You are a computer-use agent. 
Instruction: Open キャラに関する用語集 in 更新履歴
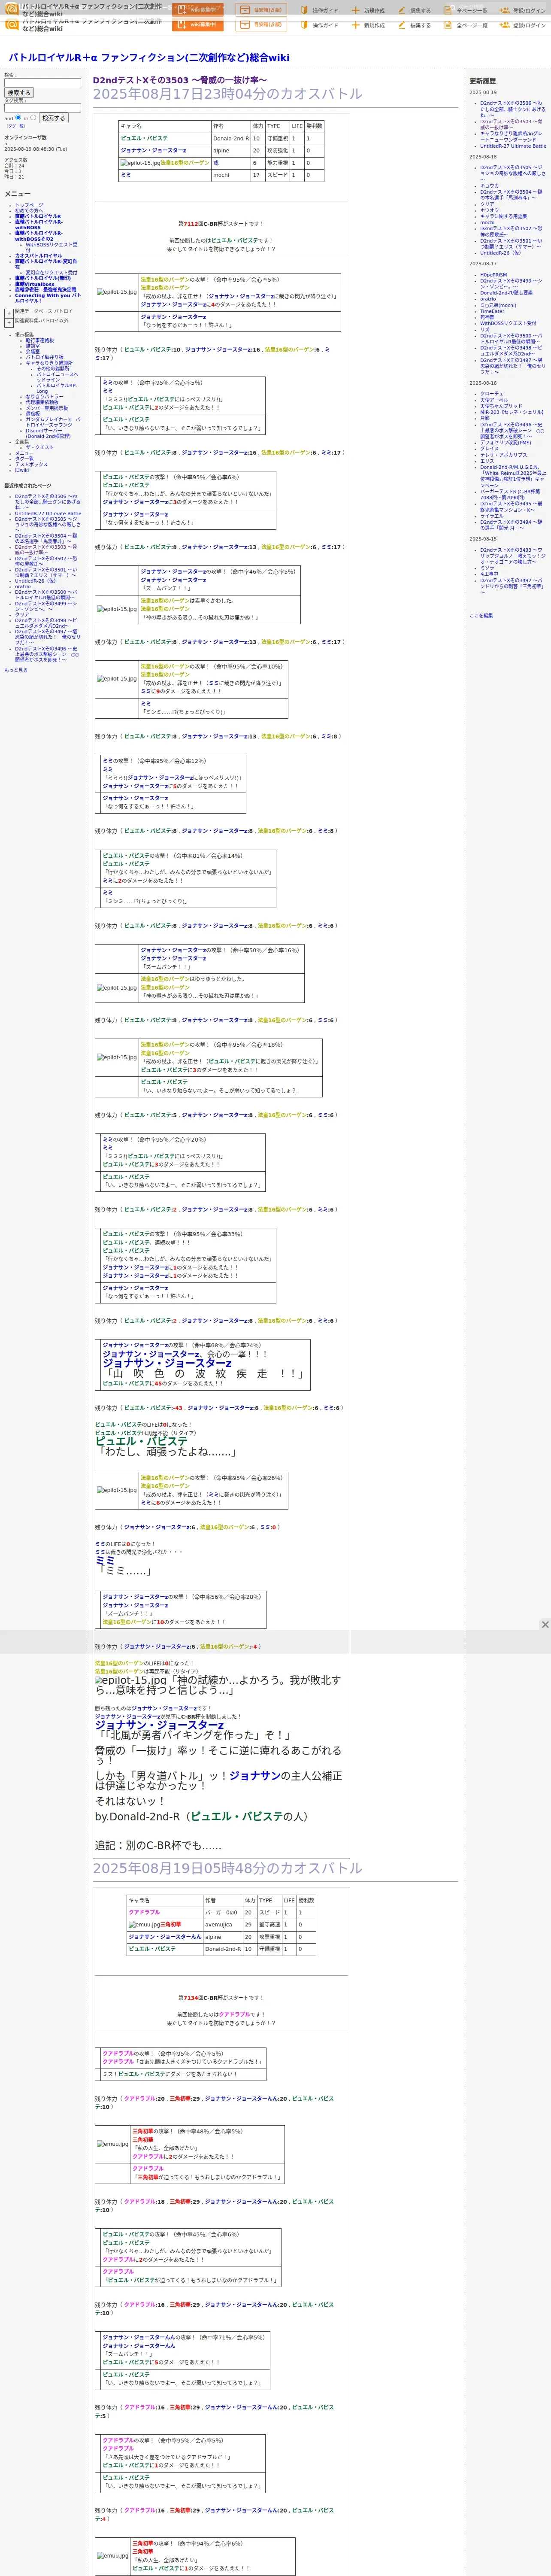[503, 216]
